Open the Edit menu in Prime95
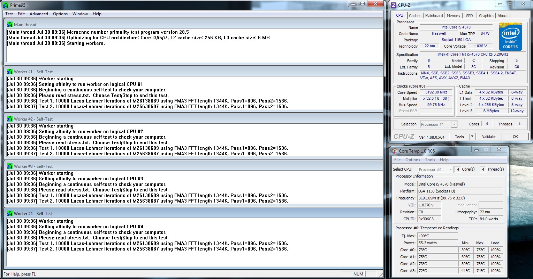 21,14
